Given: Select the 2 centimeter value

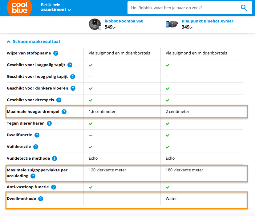Looking at the screenshot, I should (x=177, y=111).
